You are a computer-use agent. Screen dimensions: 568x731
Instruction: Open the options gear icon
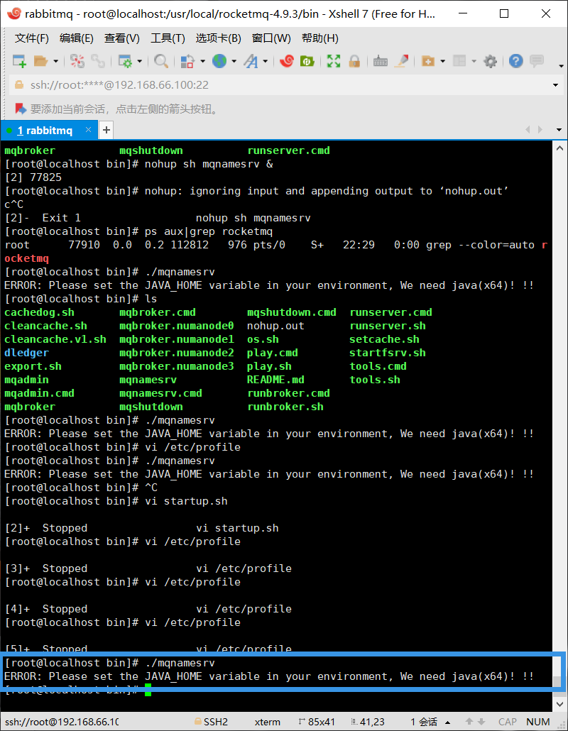pos(490,61)
